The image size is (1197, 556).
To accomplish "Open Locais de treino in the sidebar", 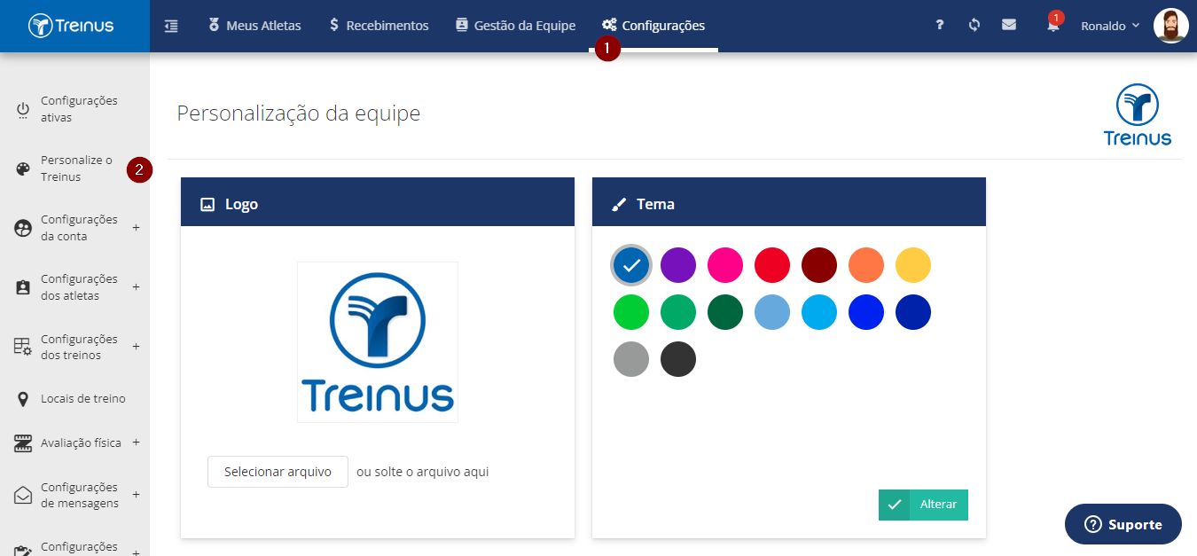I will click(x=83, y=399).
